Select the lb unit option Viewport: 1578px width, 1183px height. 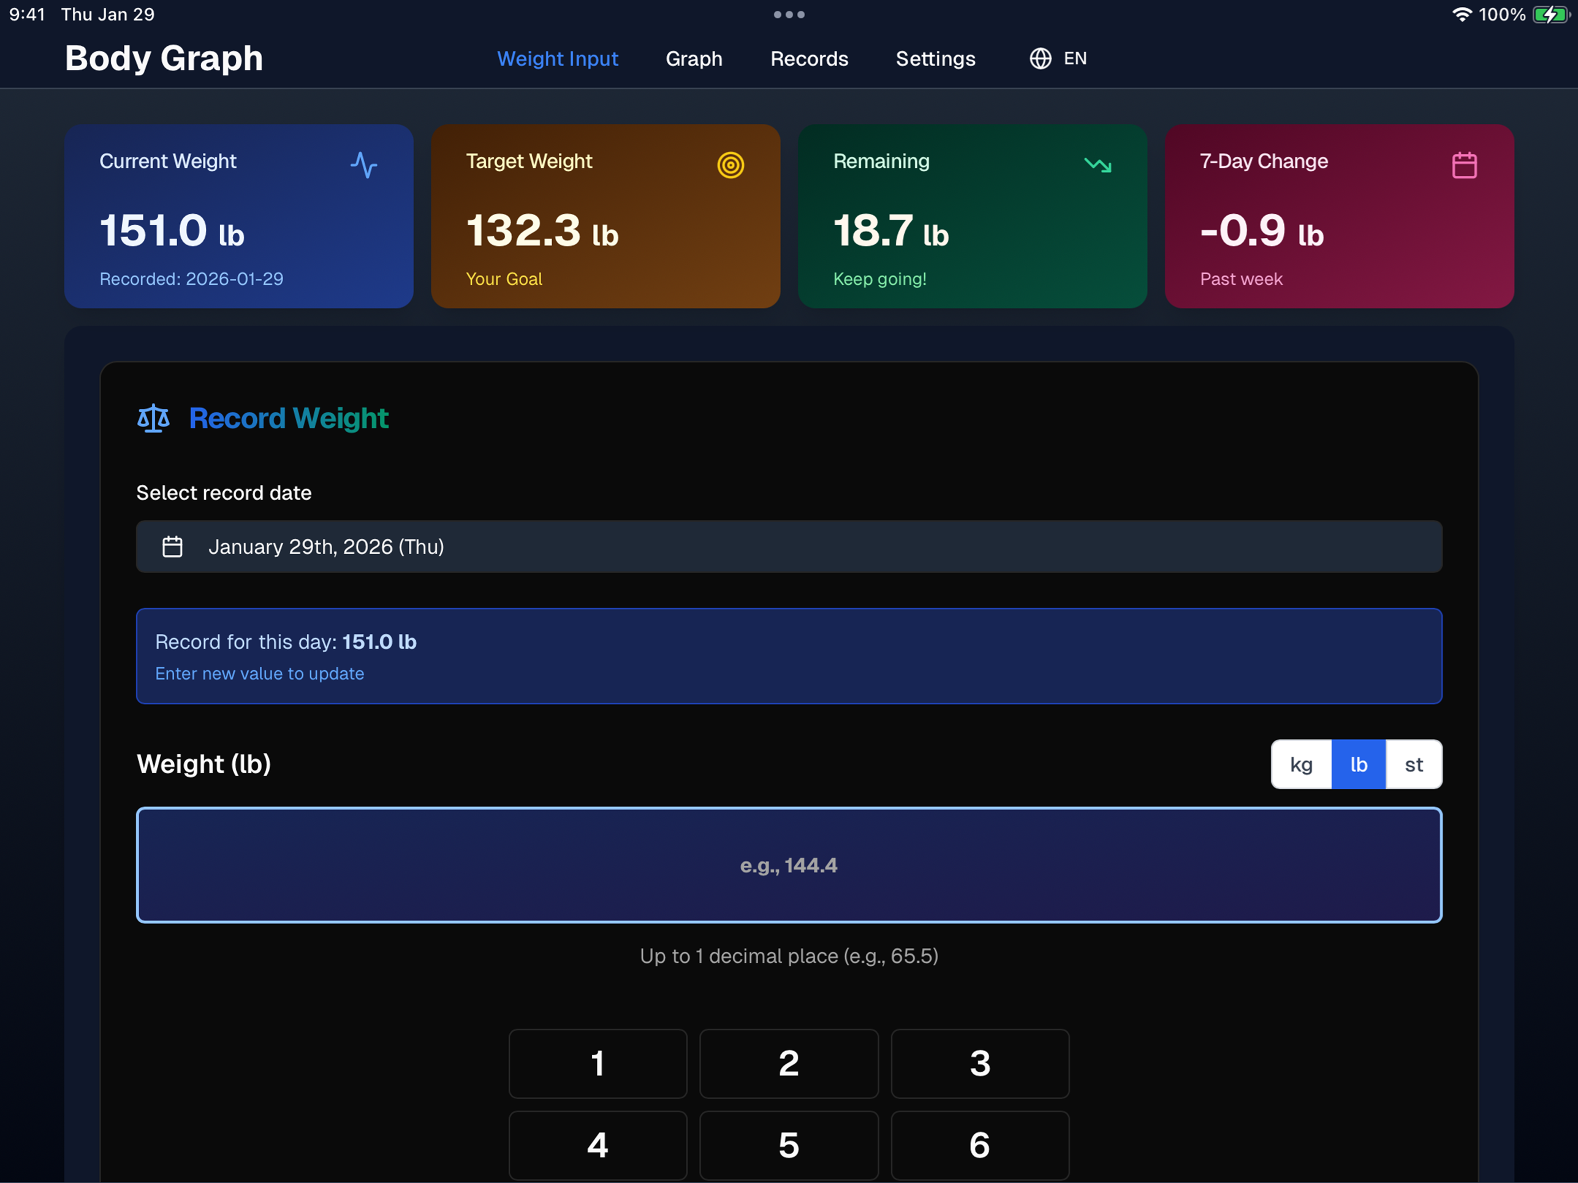tap(1358, 765)
